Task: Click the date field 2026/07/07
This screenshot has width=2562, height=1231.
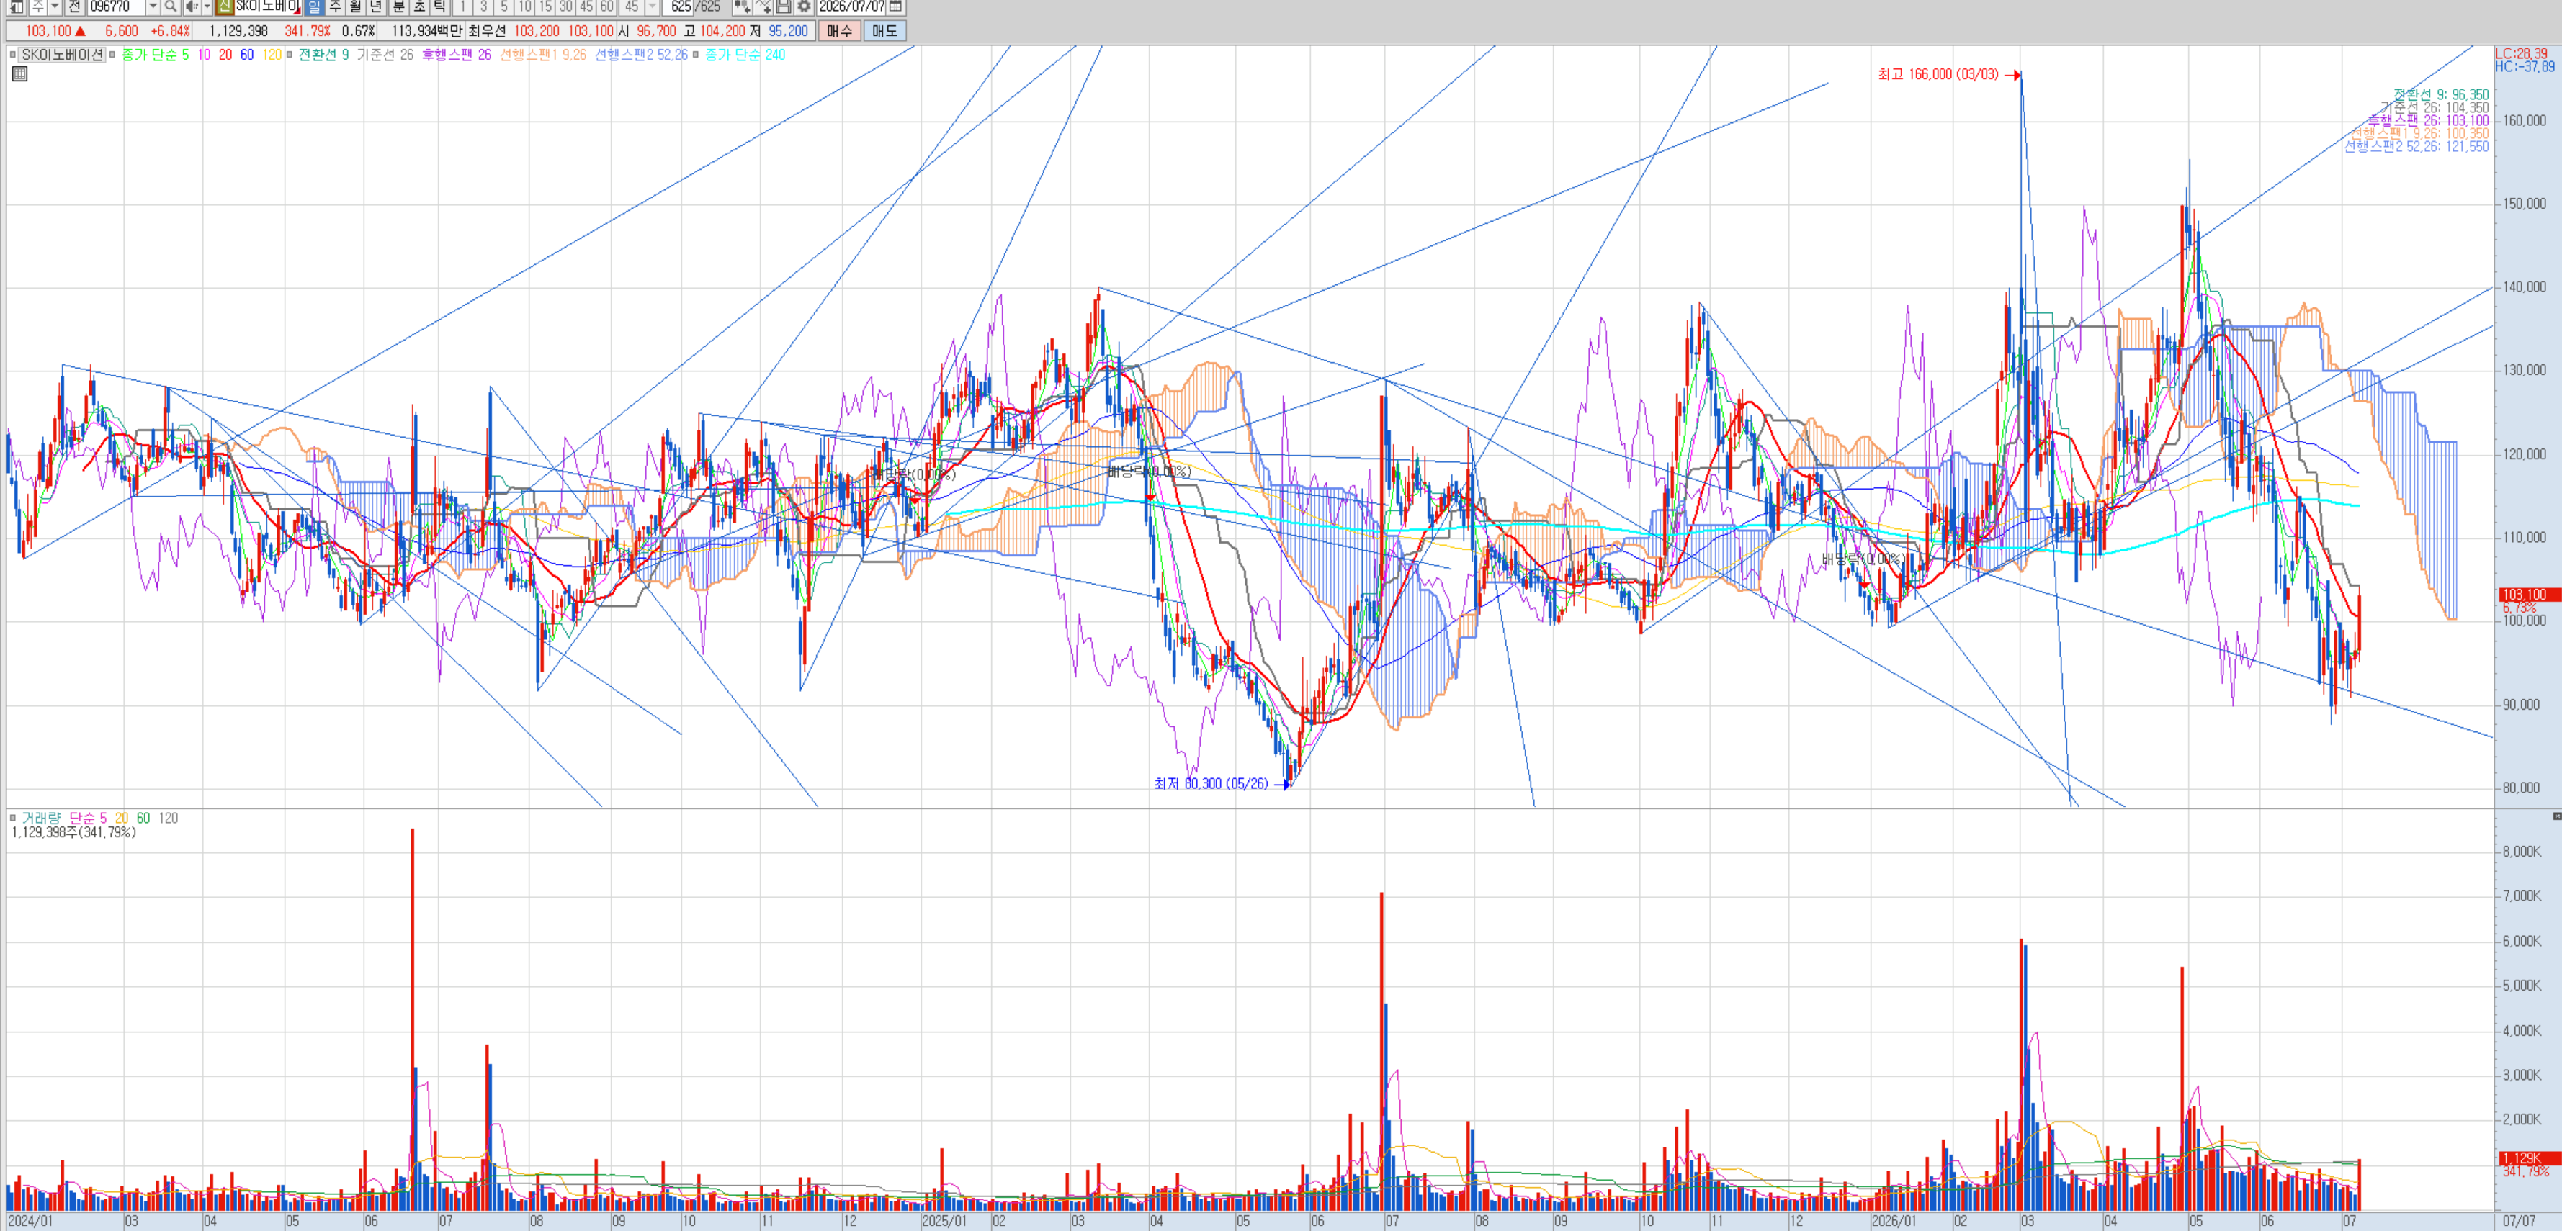Action: click(852, 7)
